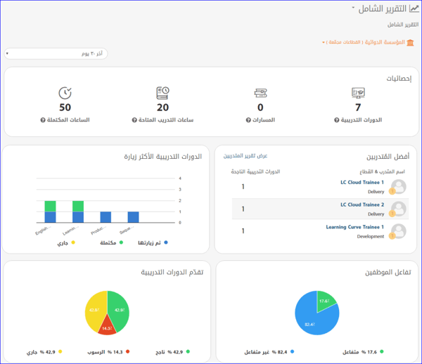Open LC Cloud Trainee 1 profile link
Viewport: 422px width, 364px height.
coord(362,182)
